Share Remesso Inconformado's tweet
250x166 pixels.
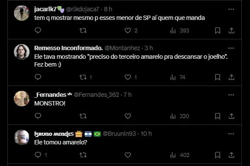pyautogui.click(x=231, y=77)
